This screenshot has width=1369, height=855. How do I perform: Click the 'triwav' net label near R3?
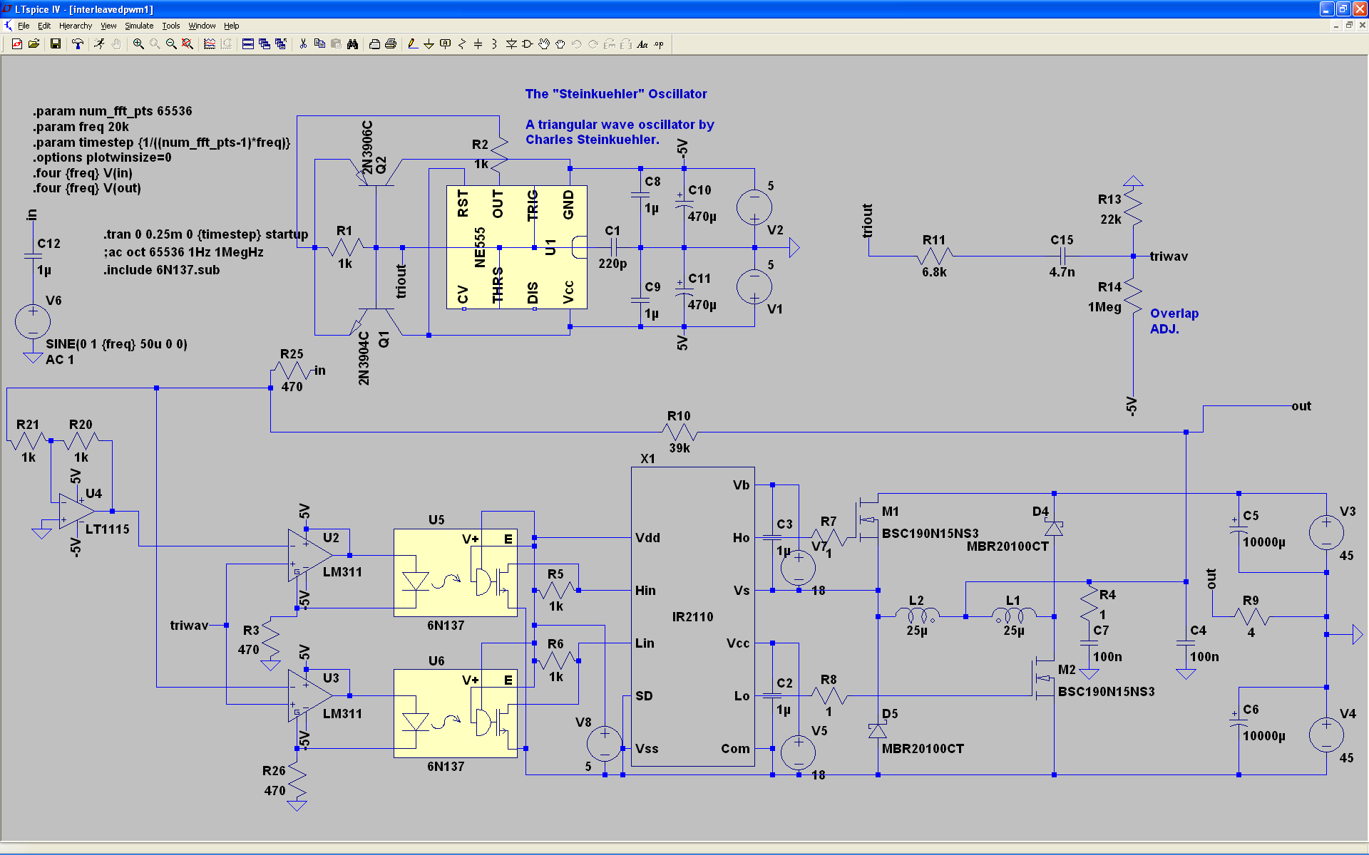tap(189, 626)
